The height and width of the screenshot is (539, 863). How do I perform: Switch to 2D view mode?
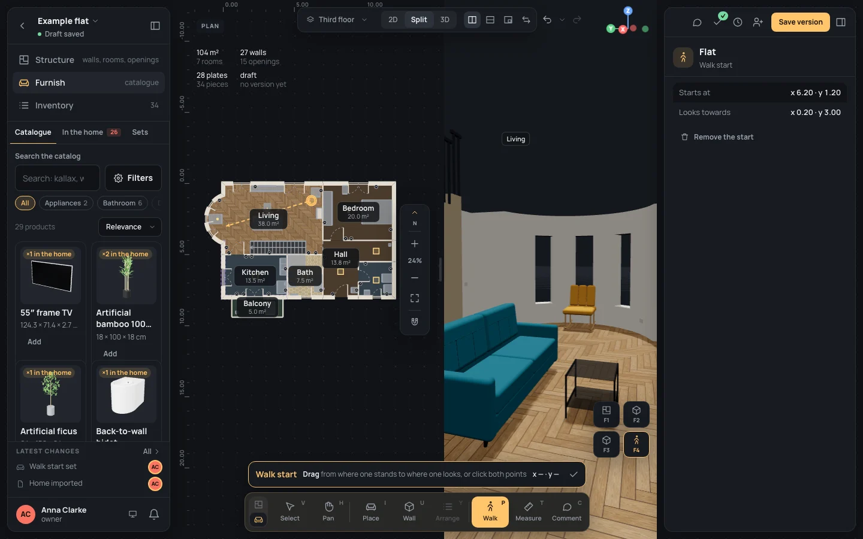coord(393,20)
